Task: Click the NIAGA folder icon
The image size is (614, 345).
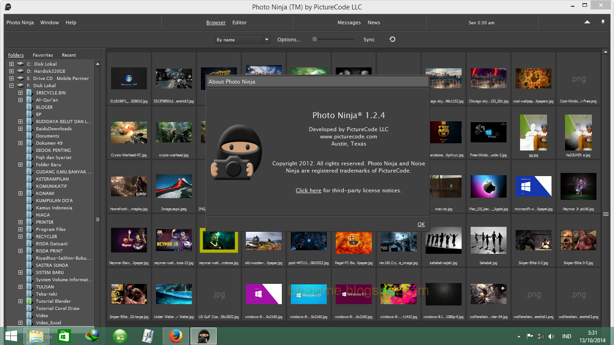Action: click(30, 215)
